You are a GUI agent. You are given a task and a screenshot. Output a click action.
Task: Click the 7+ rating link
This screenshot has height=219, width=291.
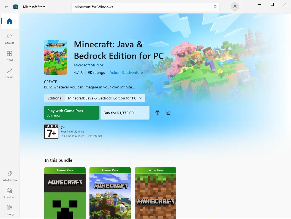pos(63,128)
